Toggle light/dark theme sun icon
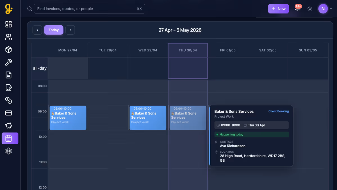The height and width of the screenshot is (190, 337). pyautogui.click(x=310, y=9)
